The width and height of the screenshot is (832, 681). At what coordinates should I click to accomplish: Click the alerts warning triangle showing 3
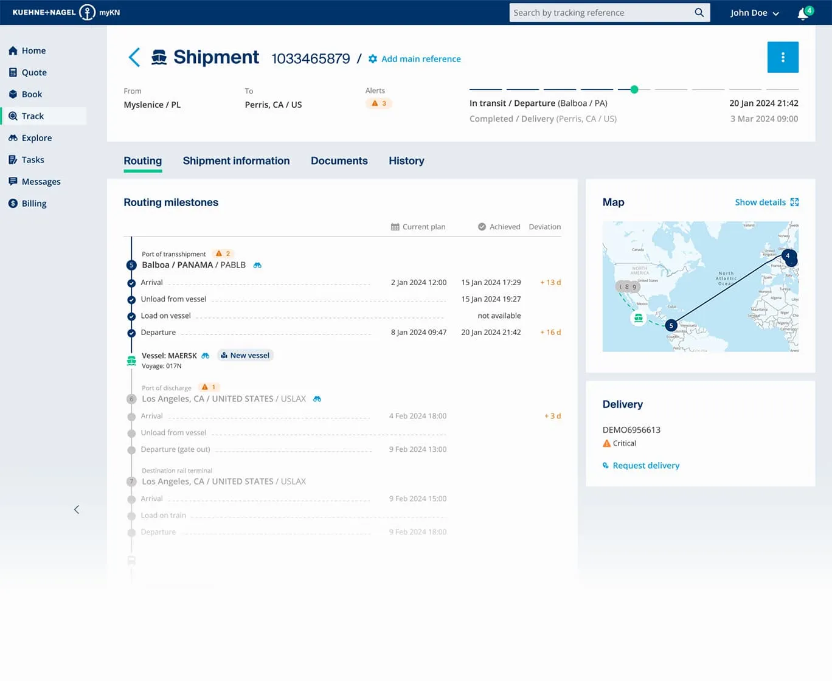[x=378, y=103]
